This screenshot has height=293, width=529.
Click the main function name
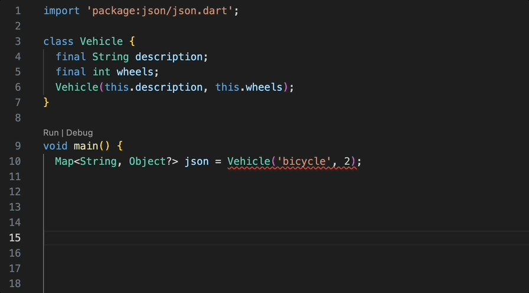86,146
